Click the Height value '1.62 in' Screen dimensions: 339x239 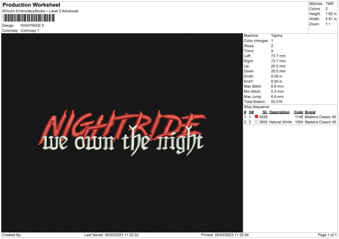[331, 14]
